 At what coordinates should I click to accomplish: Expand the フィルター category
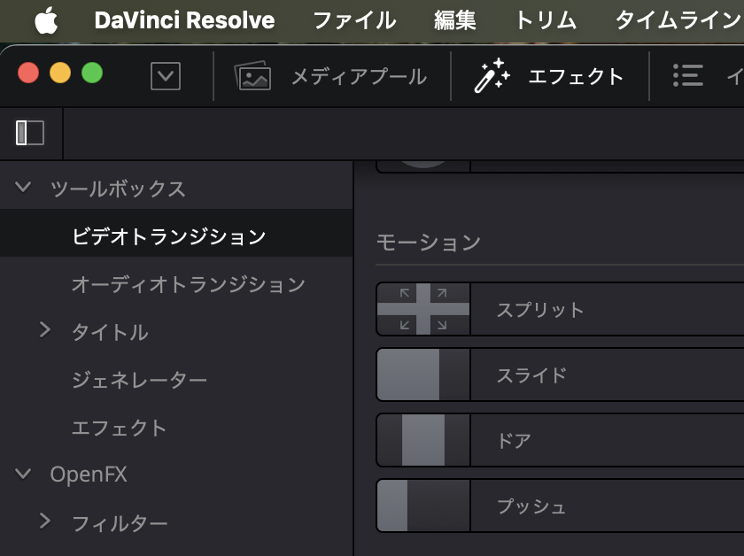click(45, 522)
